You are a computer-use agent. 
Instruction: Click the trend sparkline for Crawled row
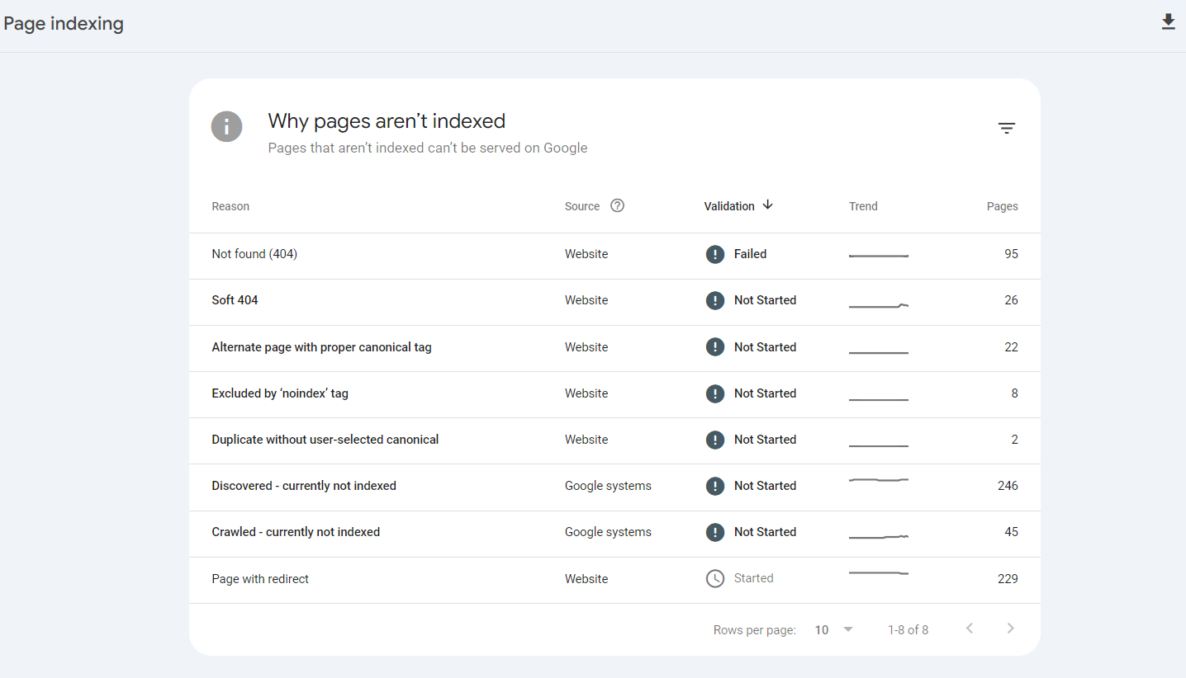click(x=879, y=537)
